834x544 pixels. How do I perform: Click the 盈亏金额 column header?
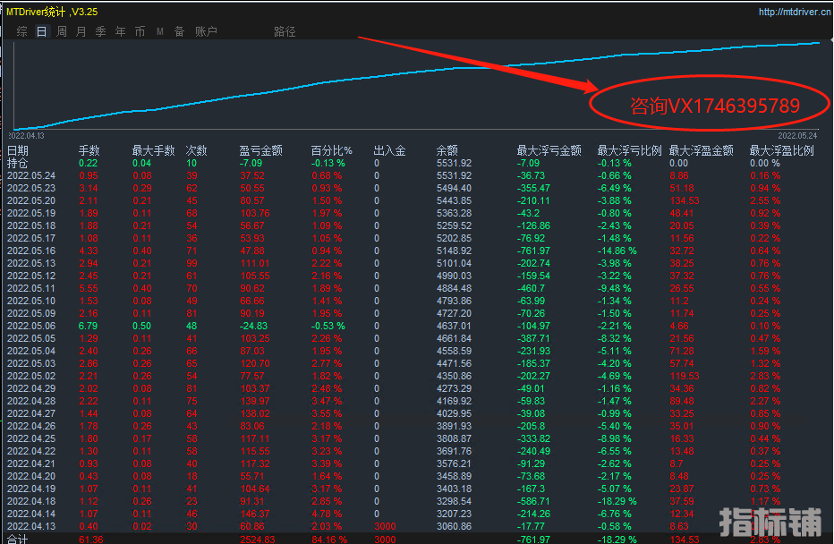261,151
